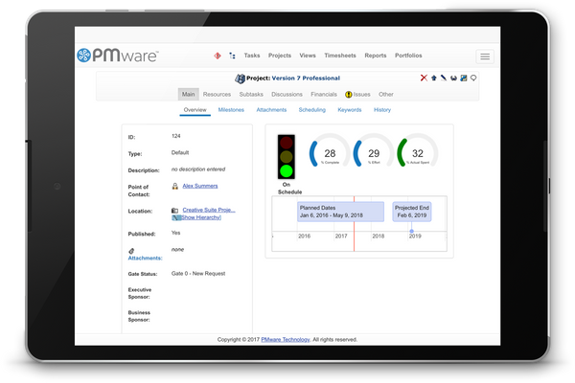Open the History sub-tab

382,109
